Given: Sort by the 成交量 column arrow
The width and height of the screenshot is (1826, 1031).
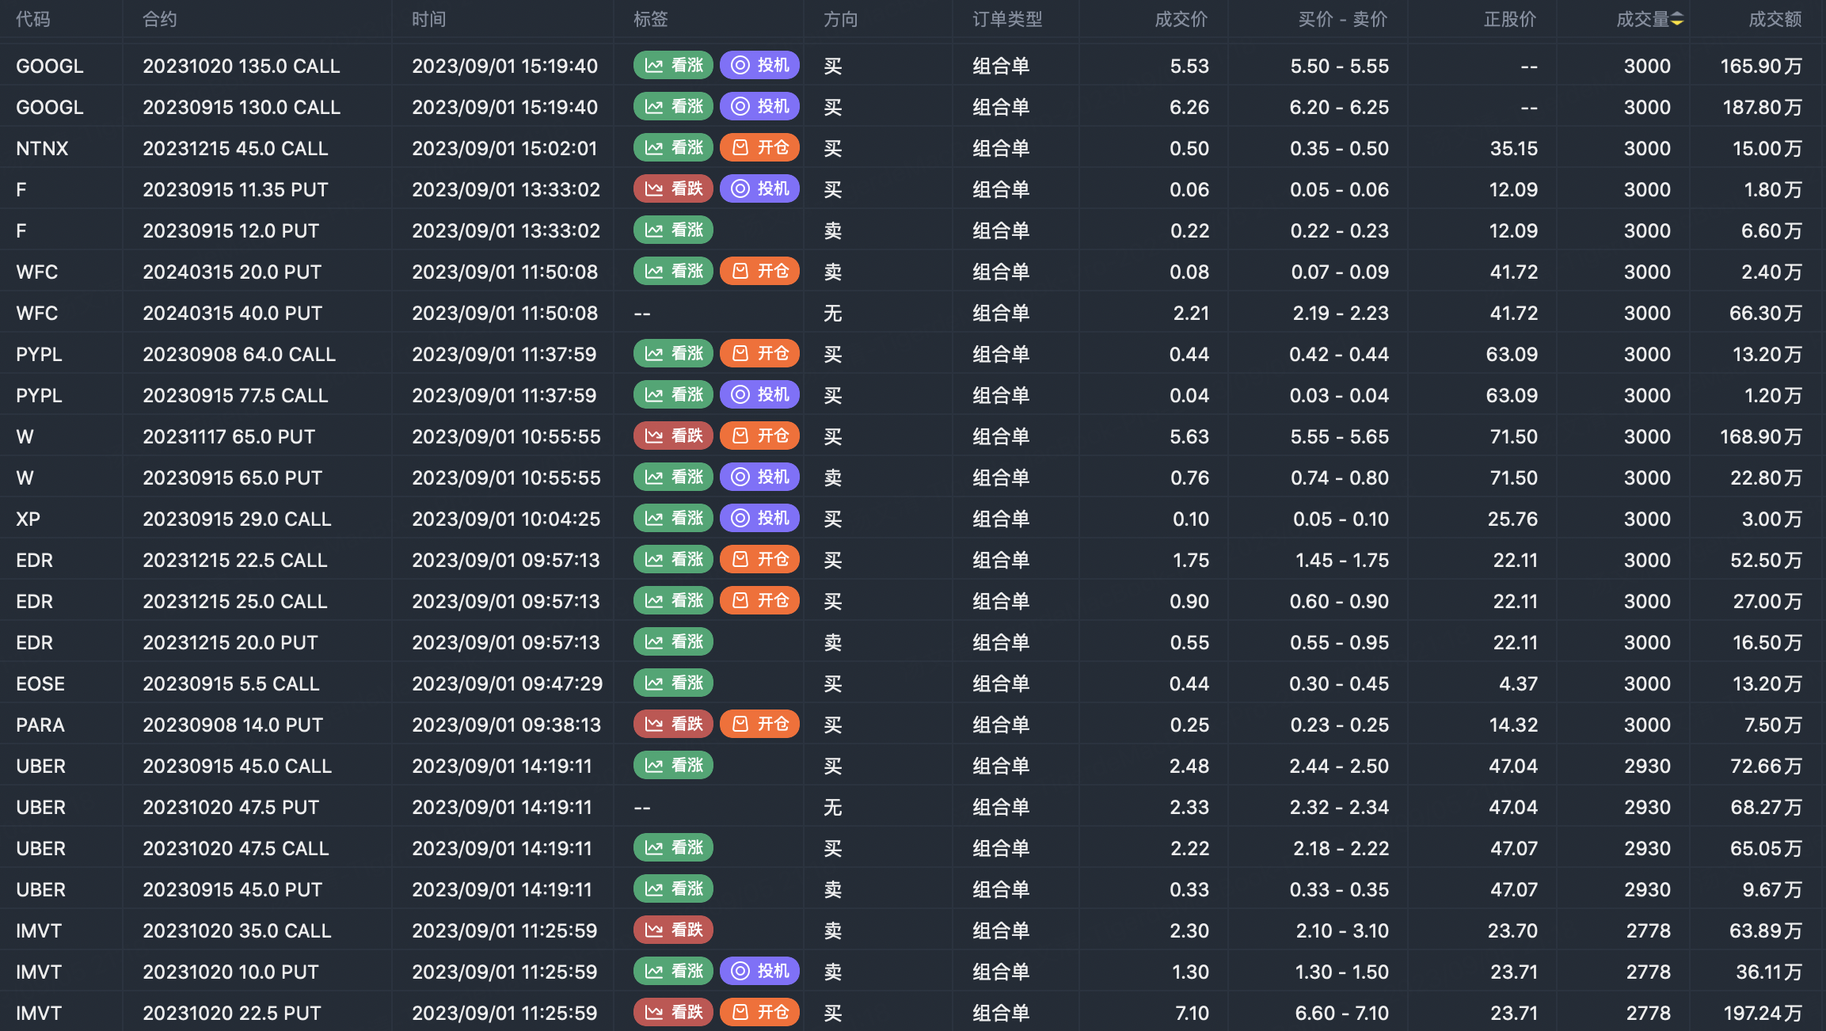Looking at the screenshot, I should (1677, 19).
